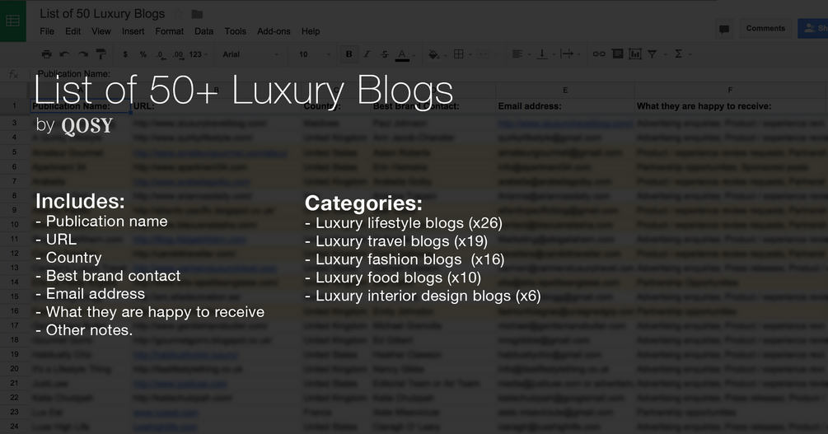Screen dimensions: 828x434
Task: Toggle italic formatting
Action: tap(367, 54)
